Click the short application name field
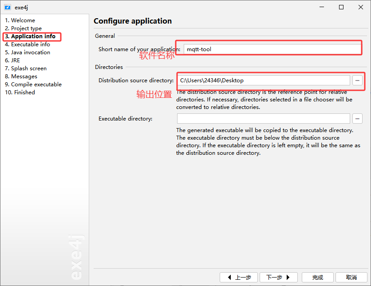This screenshot has height=286, width=371. pos(272,49)
